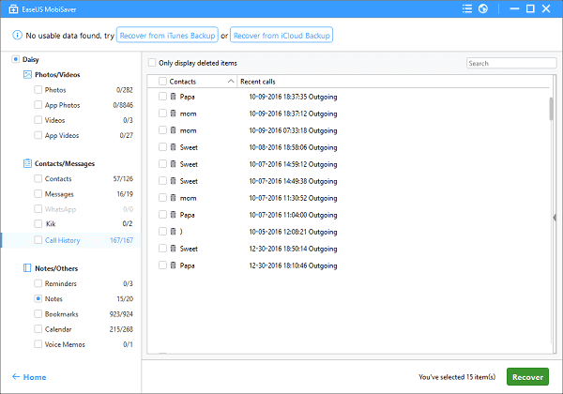Open the Call History category
563x394 pixels.
click(x=66, y=240)
